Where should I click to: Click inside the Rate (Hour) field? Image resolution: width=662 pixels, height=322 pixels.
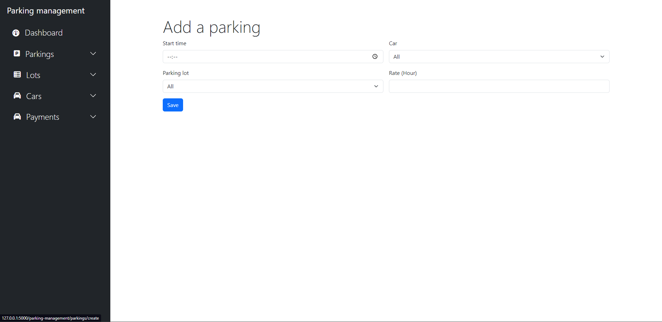tap(499, 86)
